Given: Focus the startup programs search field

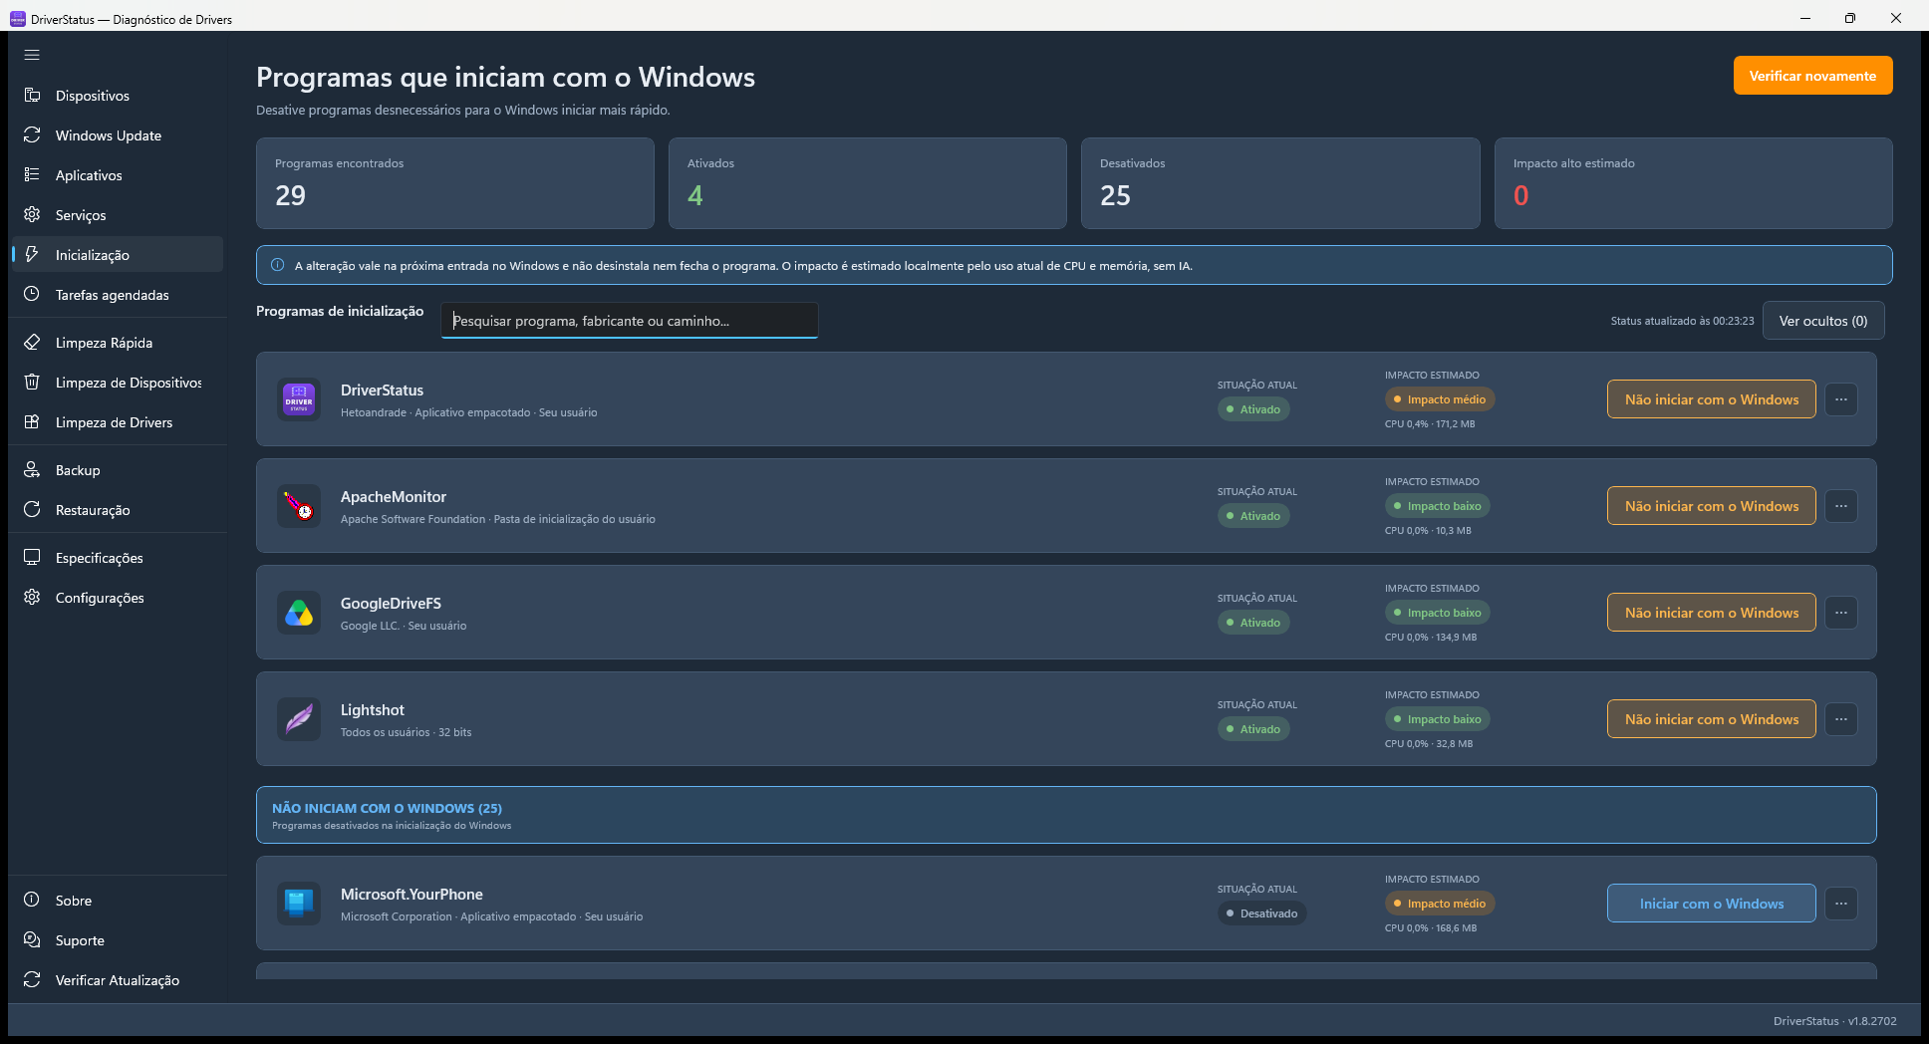Looking at the screenshot, I should (x=630, y=321).
